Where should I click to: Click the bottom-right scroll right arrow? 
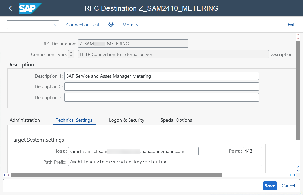(294, 175)
